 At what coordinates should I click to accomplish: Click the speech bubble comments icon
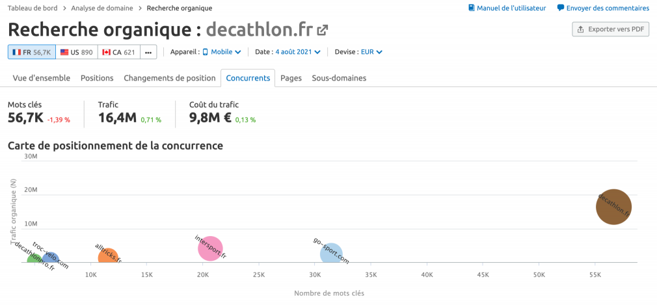561,8
